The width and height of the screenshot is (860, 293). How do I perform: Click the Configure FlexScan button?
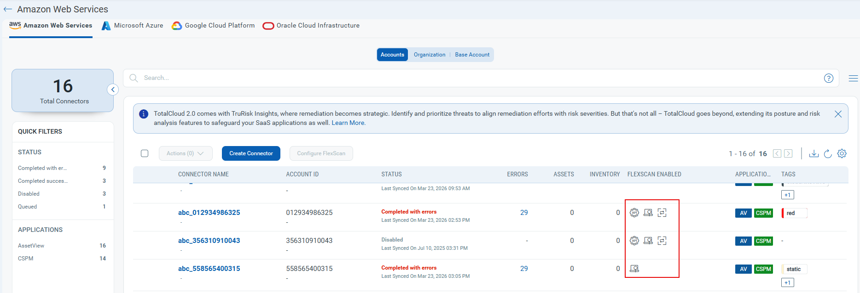(x=321, y=153)
